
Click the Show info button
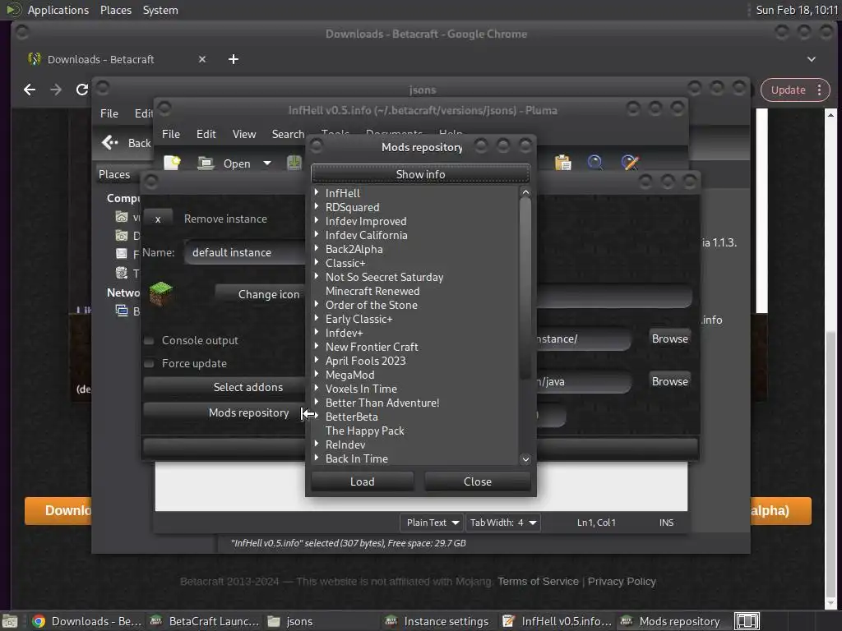click(x=420, y=174)
